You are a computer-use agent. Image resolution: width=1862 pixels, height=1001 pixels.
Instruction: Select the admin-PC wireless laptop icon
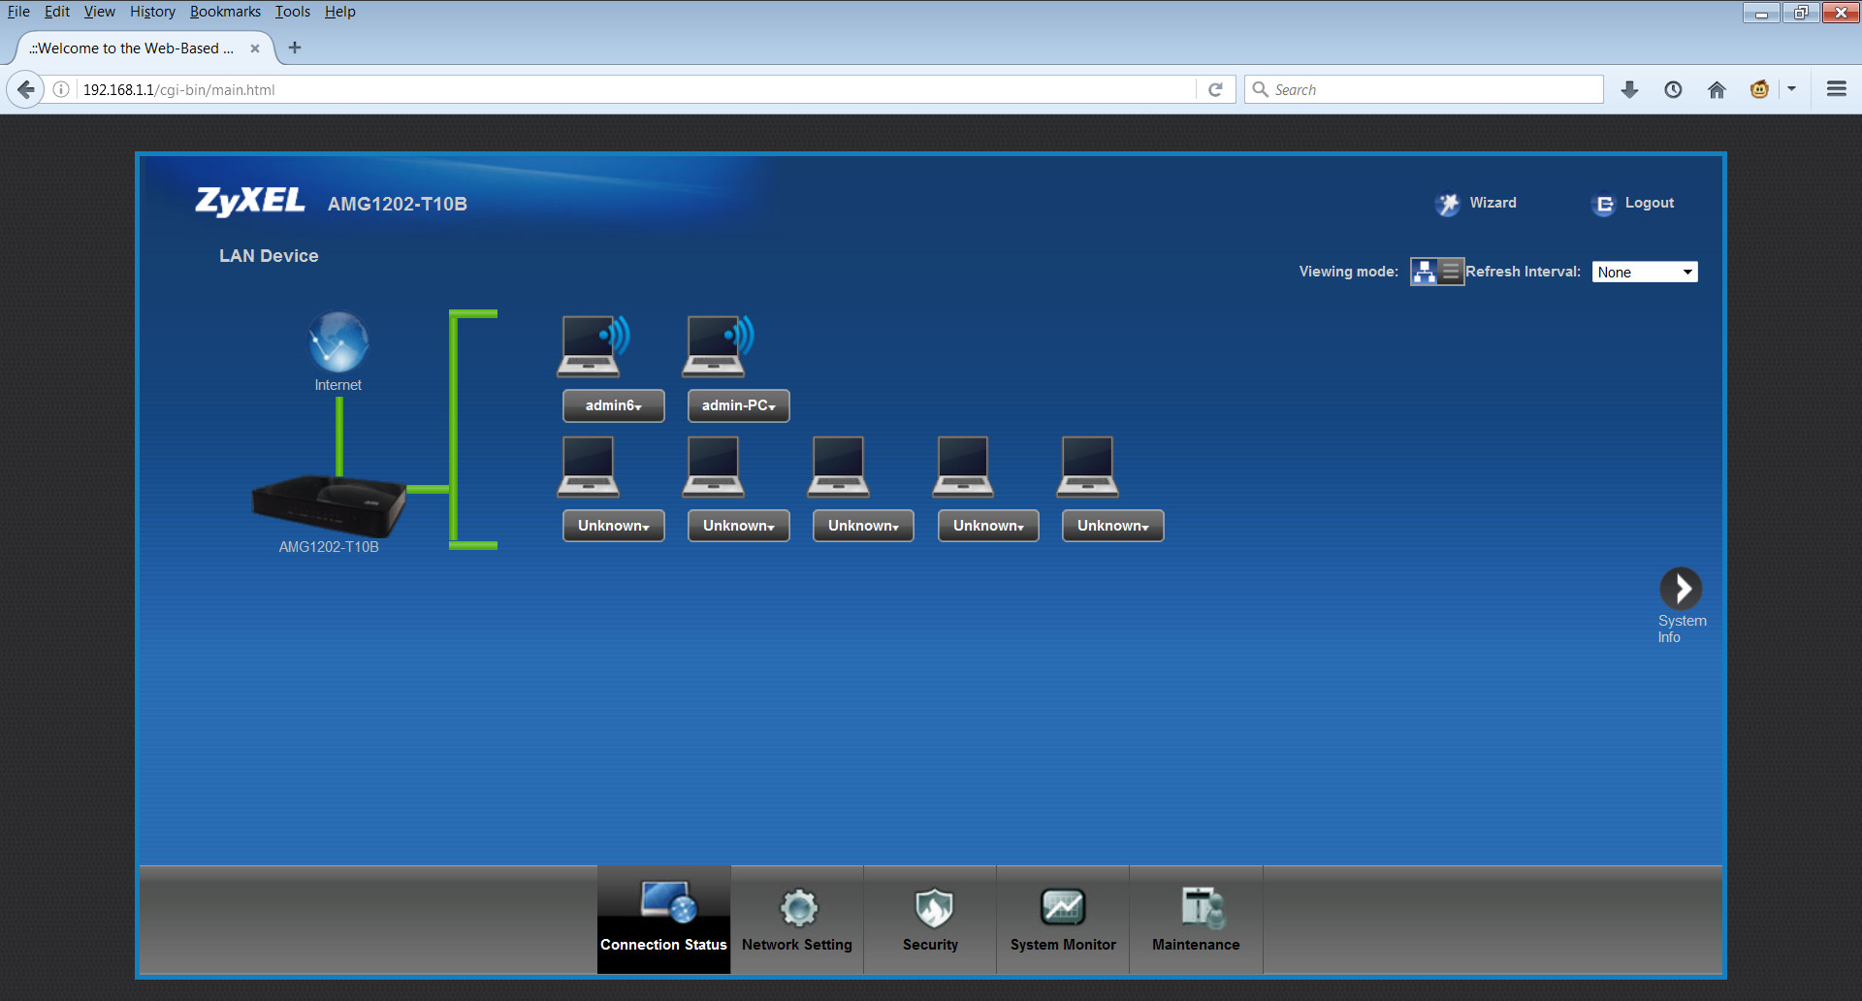coord(718,346)
